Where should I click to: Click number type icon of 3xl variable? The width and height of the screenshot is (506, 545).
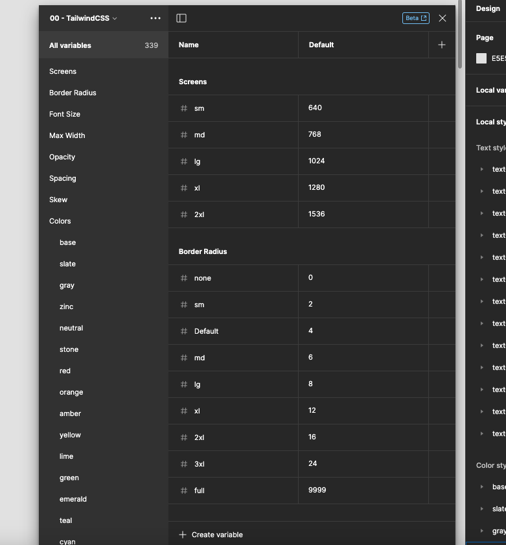pos(184,464)
